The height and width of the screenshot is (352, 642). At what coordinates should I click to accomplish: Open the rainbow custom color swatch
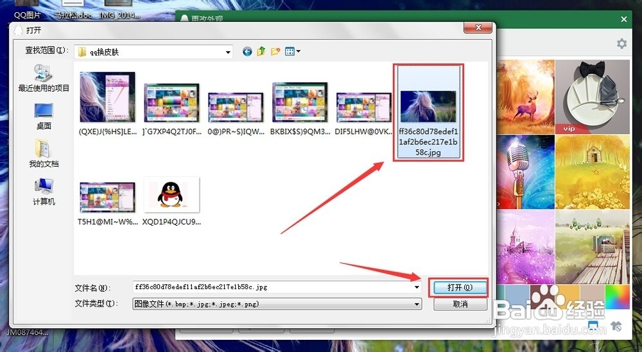618,298
